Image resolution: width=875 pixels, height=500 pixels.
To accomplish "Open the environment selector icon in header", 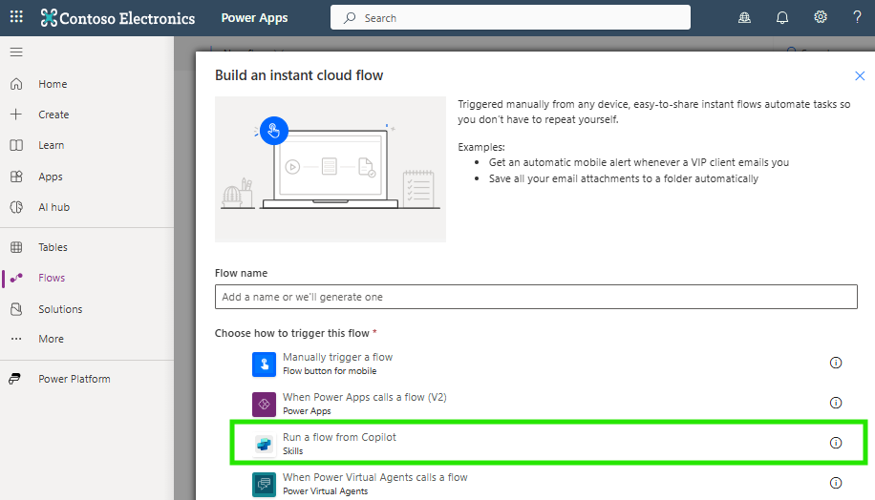I will point(745,18).
